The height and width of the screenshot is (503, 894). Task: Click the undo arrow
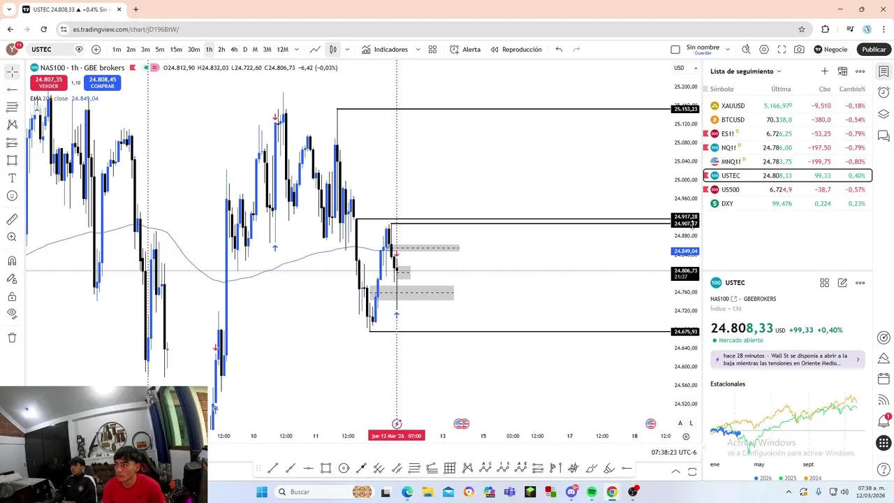pyautogui.click(x=559, y=50)
